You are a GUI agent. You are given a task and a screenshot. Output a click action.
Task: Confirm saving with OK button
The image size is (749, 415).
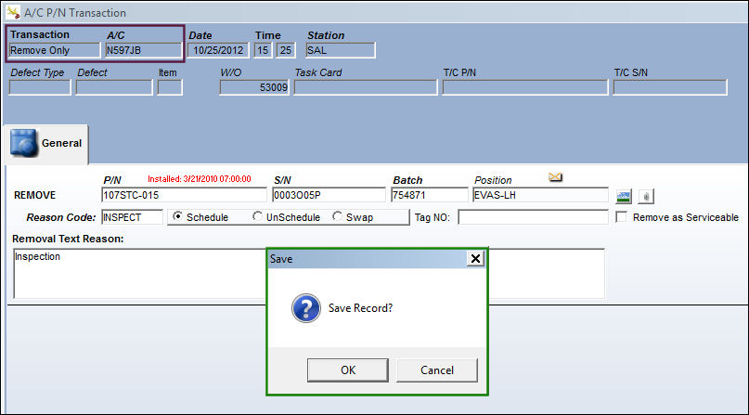(348, 370)
